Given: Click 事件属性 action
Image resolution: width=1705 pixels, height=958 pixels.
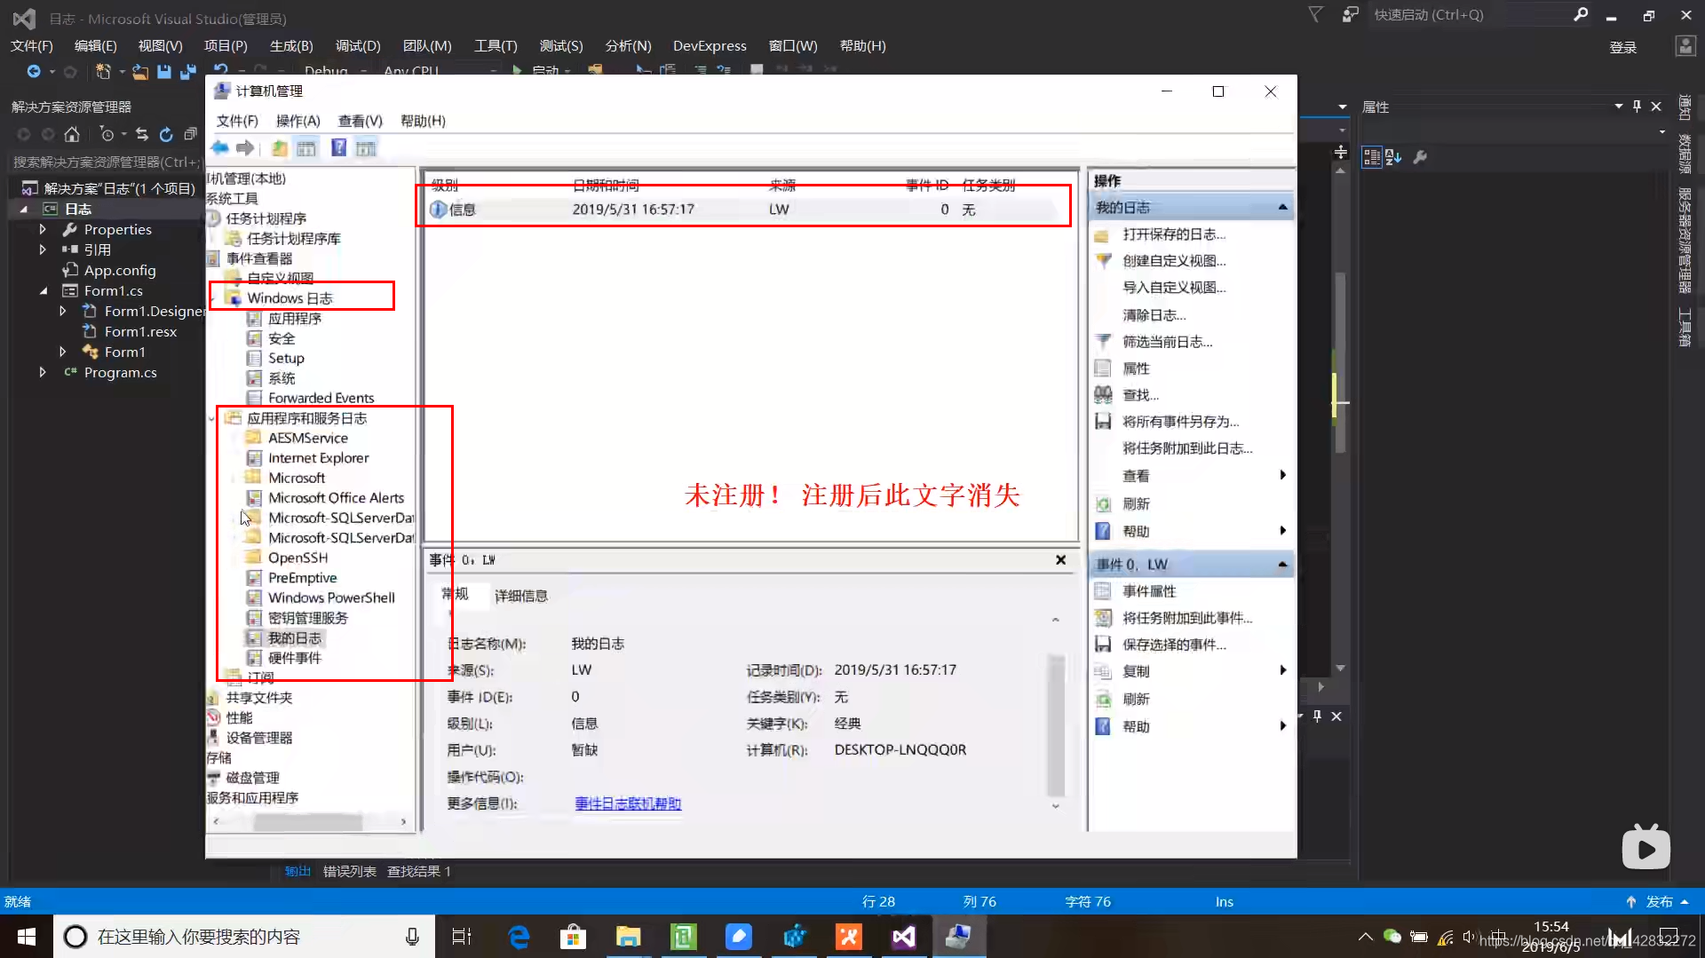Looking at the screenshot, I should click(1149, 590).
